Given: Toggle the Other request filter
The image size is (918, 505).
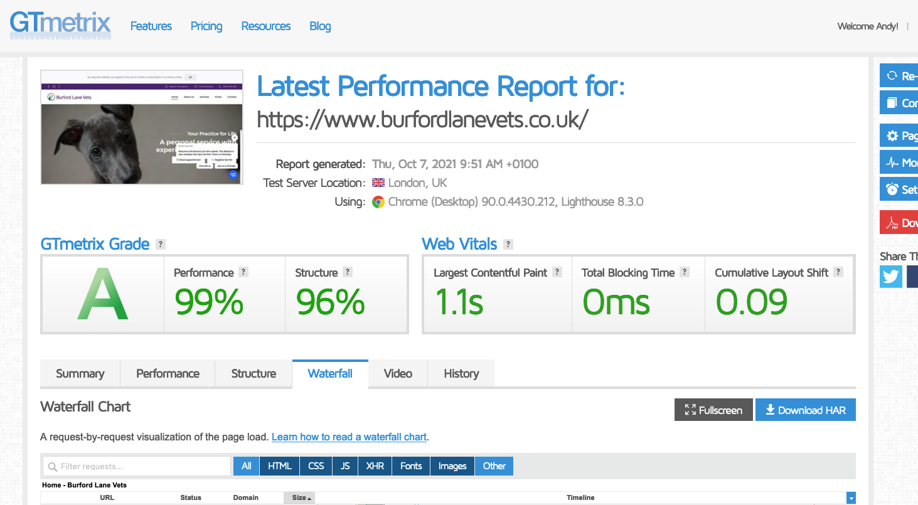Looking at the screenshot, I should tap(494, 466).
